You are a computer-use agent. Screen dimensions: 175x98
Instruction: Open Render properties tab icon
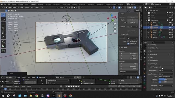pyautogui.click(x=145, y=51)
